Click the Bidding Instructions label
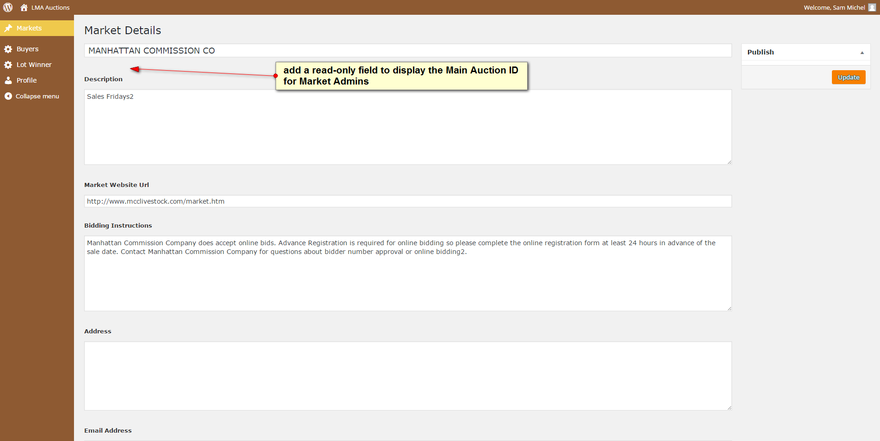The width and height of the screenshot is (880, 441). [x=118, y=225]
